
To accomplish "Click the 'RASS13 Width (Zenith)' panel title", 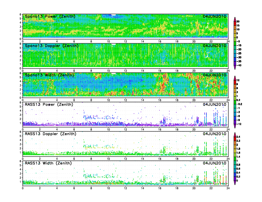I will point(48,163).
